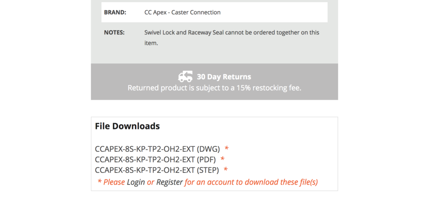Click the File Downloads heading
This screenshot has height=209, width=424.
[127, 126]
